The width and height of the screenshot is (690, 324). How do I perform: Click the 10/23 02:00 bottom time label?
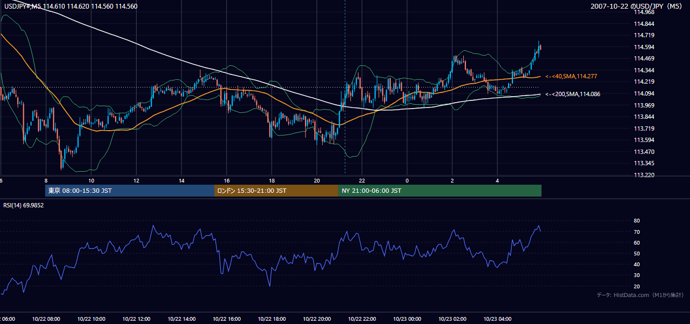(452, 319)
